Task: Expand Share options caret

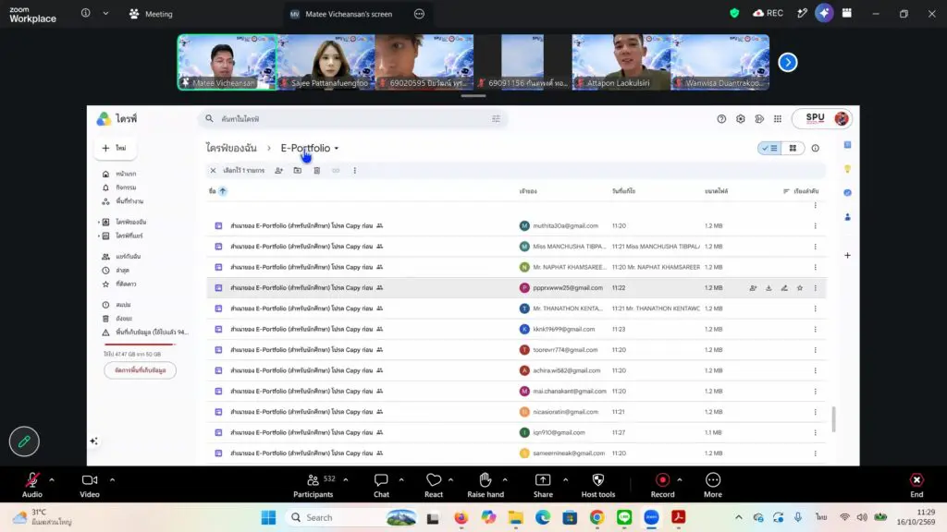Action: click(x=565, y=480)
